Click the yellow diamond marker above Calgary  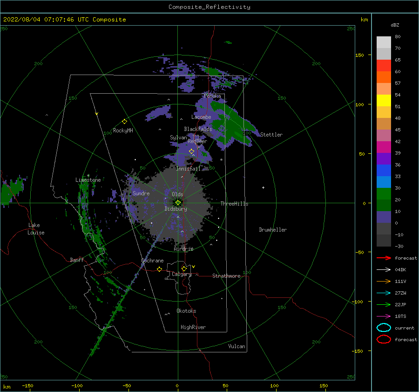coord(184,268)
